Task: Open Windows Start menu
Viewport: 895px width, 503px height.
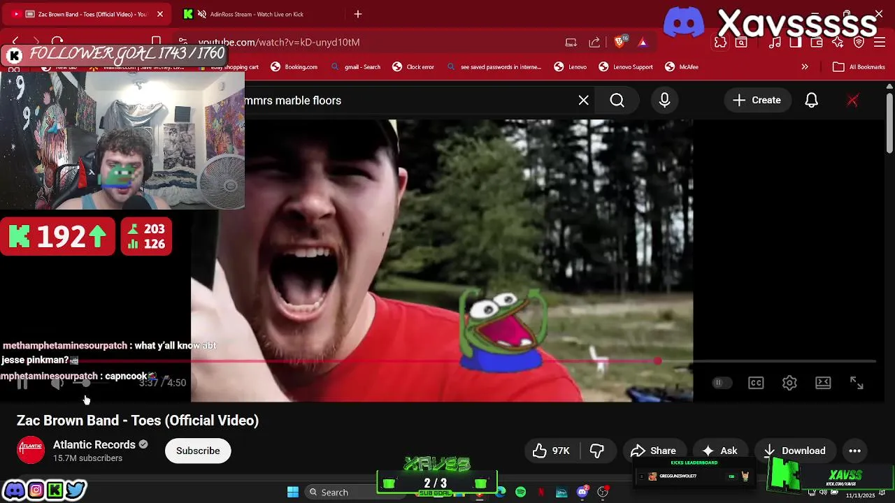Action: click(293, 492)
